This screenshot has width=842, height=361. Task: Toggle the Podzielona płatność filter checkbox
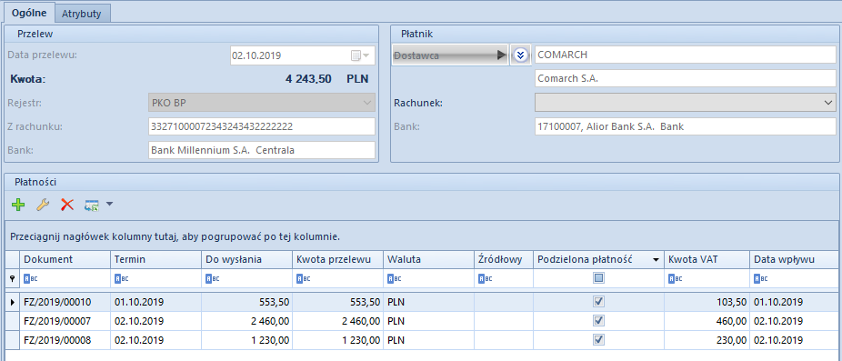[598, 278]
